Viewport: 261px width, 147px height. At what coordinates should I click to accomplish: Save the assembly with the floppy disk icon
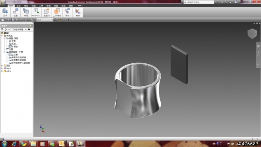[x=13, y=20]
